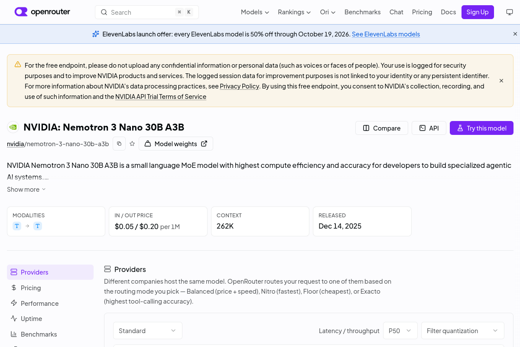
Task: Open the Docs page
Action: pos(448,12)
